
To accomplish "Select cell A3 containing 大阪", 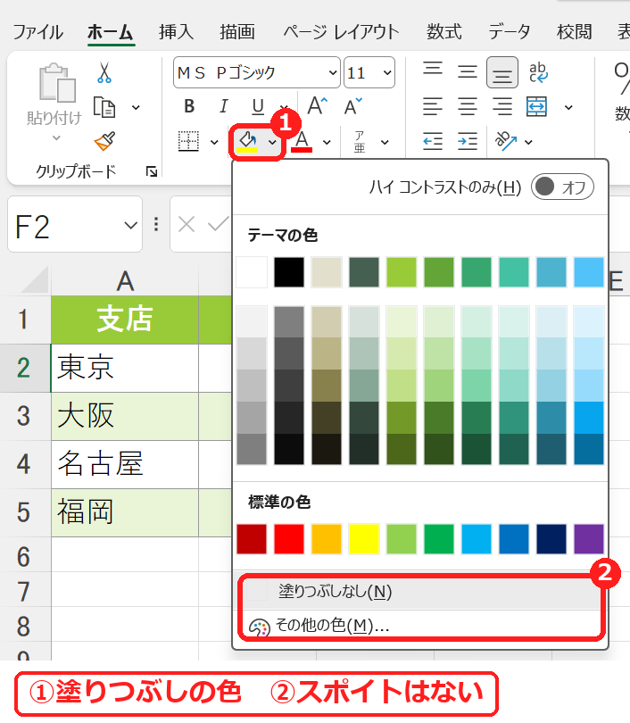I will tap(125, 416).
